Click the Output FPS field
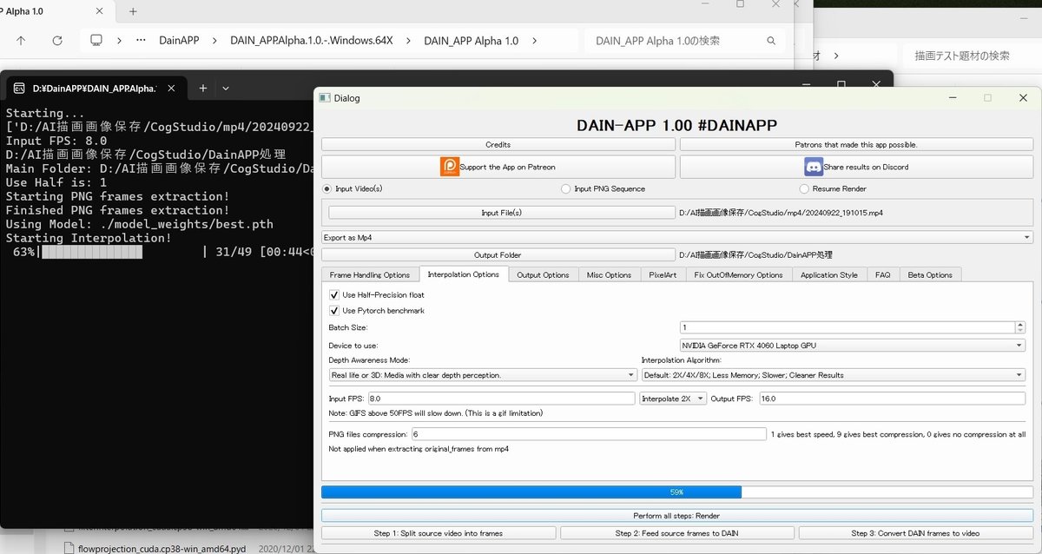The height and width of the screenshot is (554, 1042). tap(892, 399)
